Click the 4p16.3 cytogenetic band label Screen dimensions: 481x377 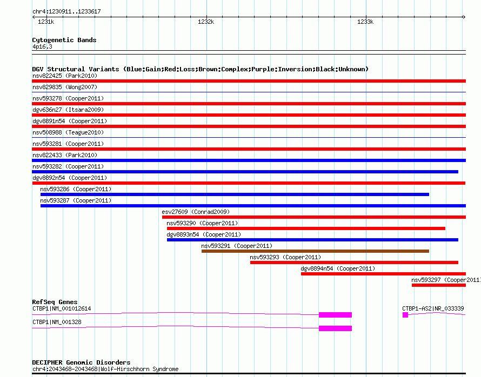pos(42,46)
